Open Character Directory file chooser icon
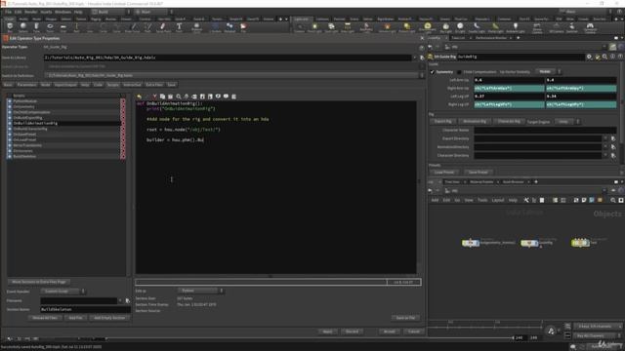 613,155
